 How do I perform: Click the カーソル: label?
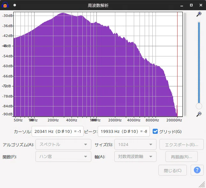click(x=23, y=132)
